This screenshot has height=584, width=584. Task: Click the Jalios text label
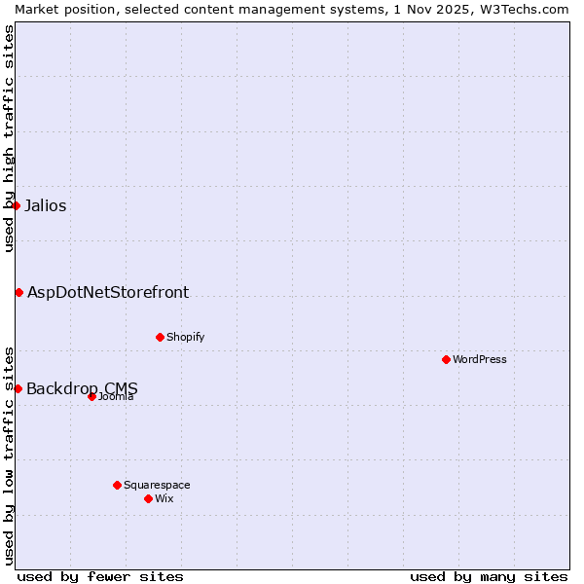(46, 205)
